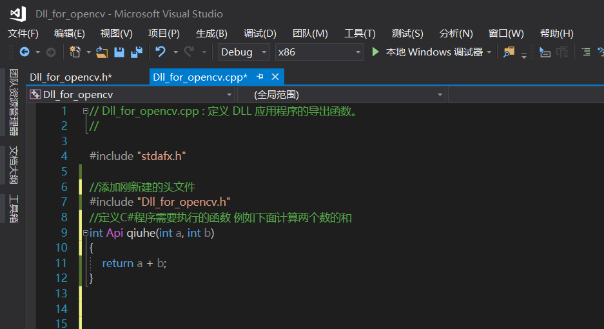Screen dimensions: 604x329
Task: Click the qiuhe function name
Action: 141,233
